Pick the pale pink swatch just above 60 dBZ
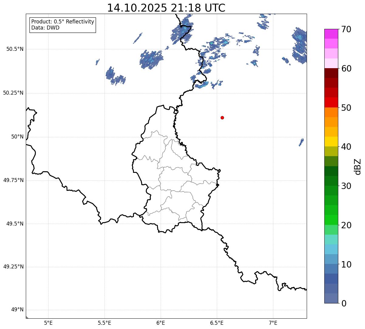The height and width of the screenshot is (329, 365). coord(331,63)
